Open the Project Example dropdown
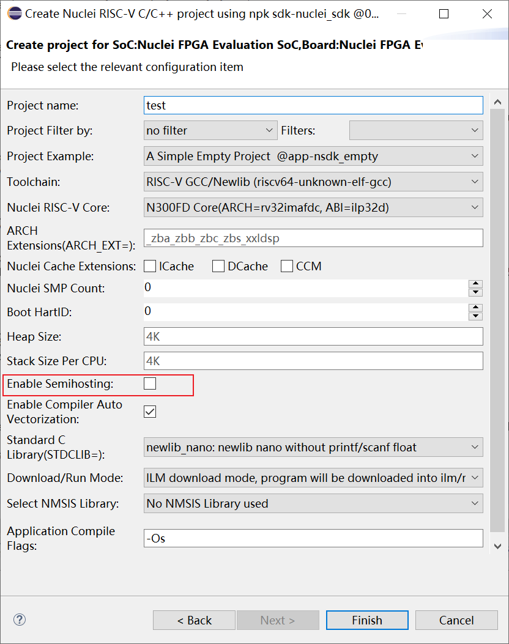 [x=313, y=156]
